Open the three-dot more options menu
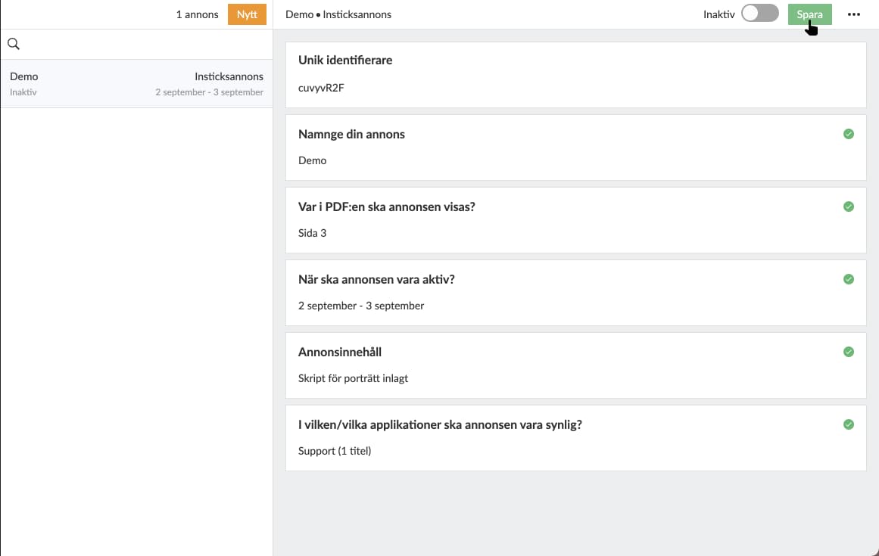The image size is (879, 556). coord(854,14)
